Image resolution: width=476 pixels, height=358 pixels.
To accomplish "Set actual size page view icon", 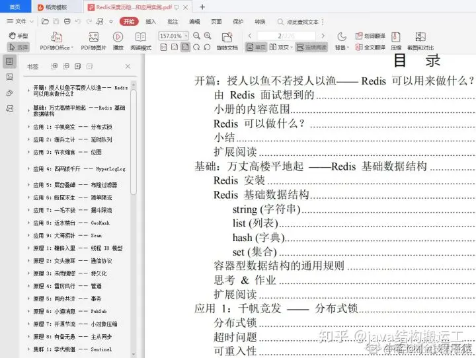I will pos(163,48).
